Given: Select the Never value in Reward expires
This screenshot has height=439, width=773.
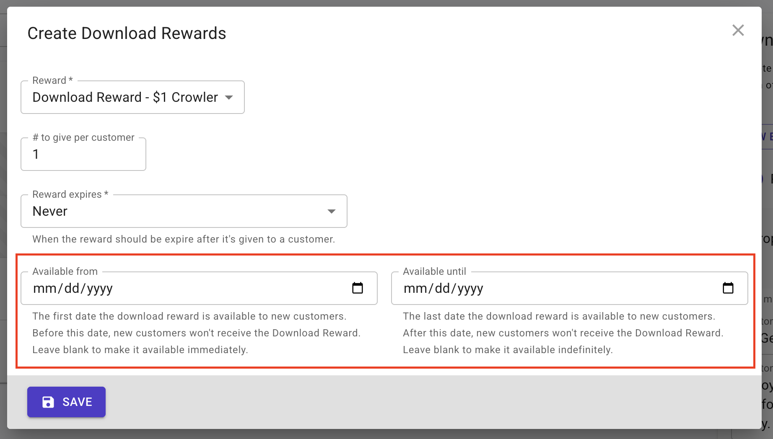Looking at the screenshot, I should pos(50,212).
